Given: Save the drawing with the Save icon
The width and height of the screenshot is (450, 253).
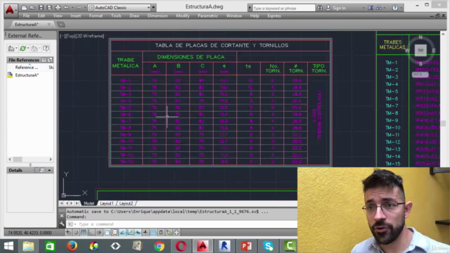Looking at the screenshot, I should pos(41,8).
